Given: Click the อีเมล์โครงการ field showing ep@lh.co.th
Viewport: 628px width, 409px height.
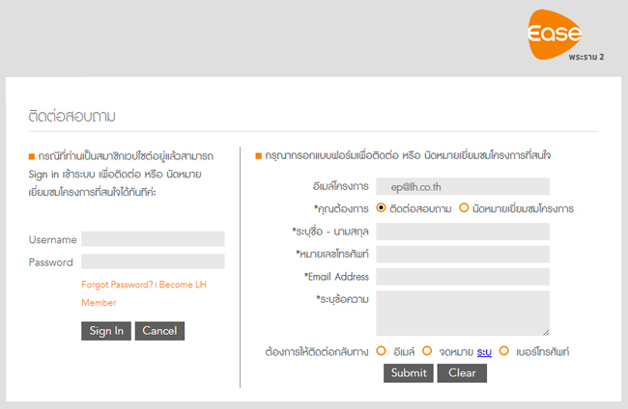Looking at the screenshot, I should (462, 186).
